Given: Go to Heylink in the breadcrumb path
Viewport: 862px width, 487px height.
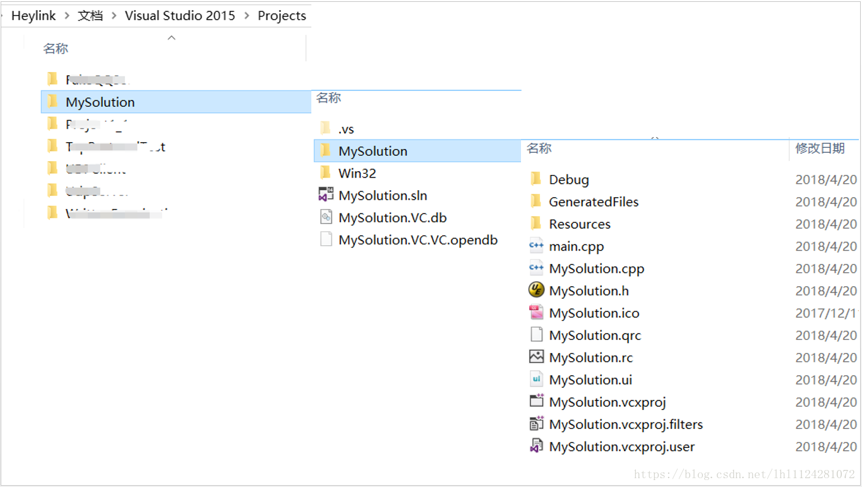Looking at the screenshot, I should (33, 16).
